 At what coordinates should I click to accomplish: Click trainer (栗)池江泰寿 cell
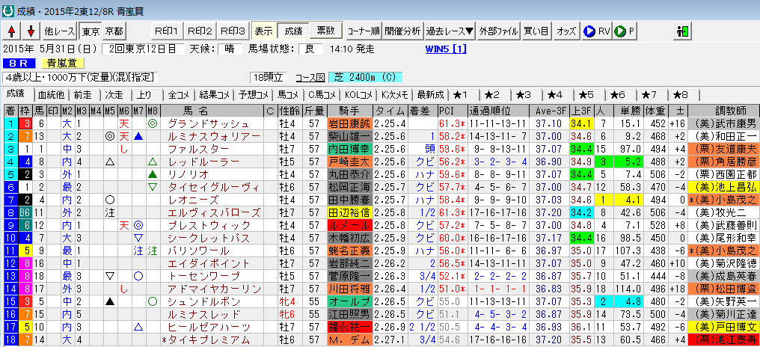coord(724,340)
